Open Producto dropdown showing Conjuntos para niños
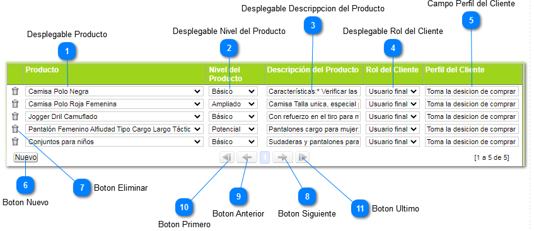534x231 pixels. coord(114,142)
